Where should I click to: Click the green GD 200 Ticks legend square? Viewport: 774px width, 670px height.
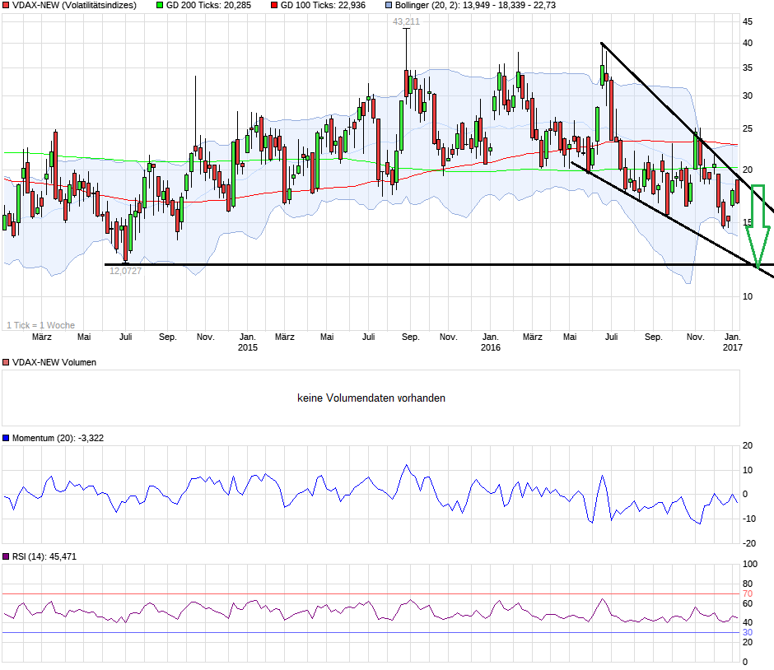[x=160, y=6]
